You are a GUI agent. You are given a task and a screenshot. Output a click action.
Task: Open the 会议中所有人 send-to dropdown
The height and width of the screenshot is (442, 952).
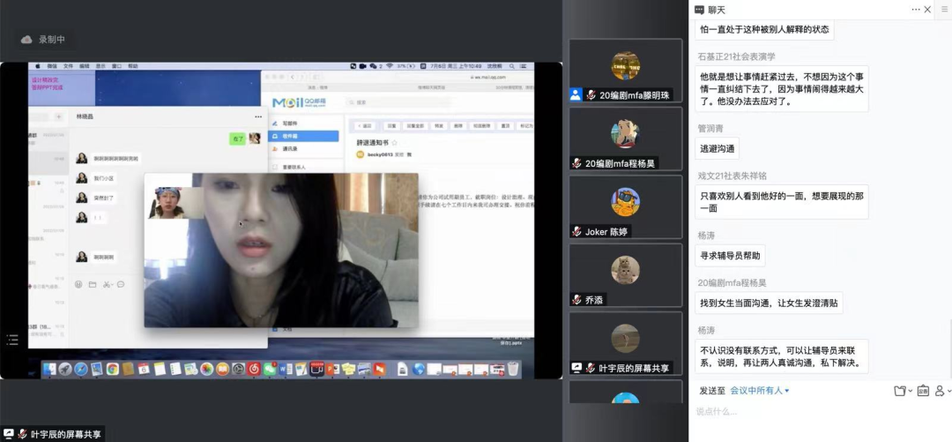tap(760, 390)
